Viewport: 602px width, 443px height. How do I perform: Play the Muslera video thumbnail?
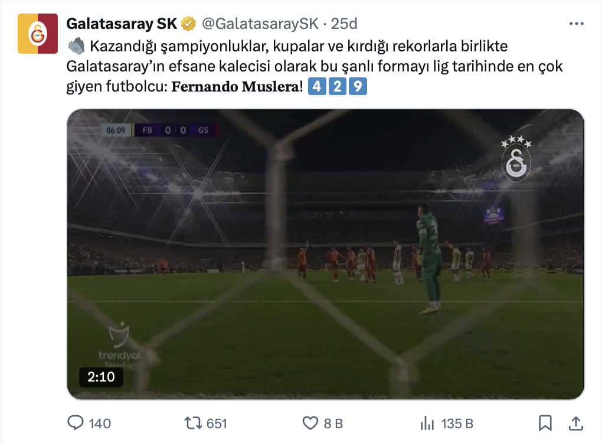[x=326, y=255]
